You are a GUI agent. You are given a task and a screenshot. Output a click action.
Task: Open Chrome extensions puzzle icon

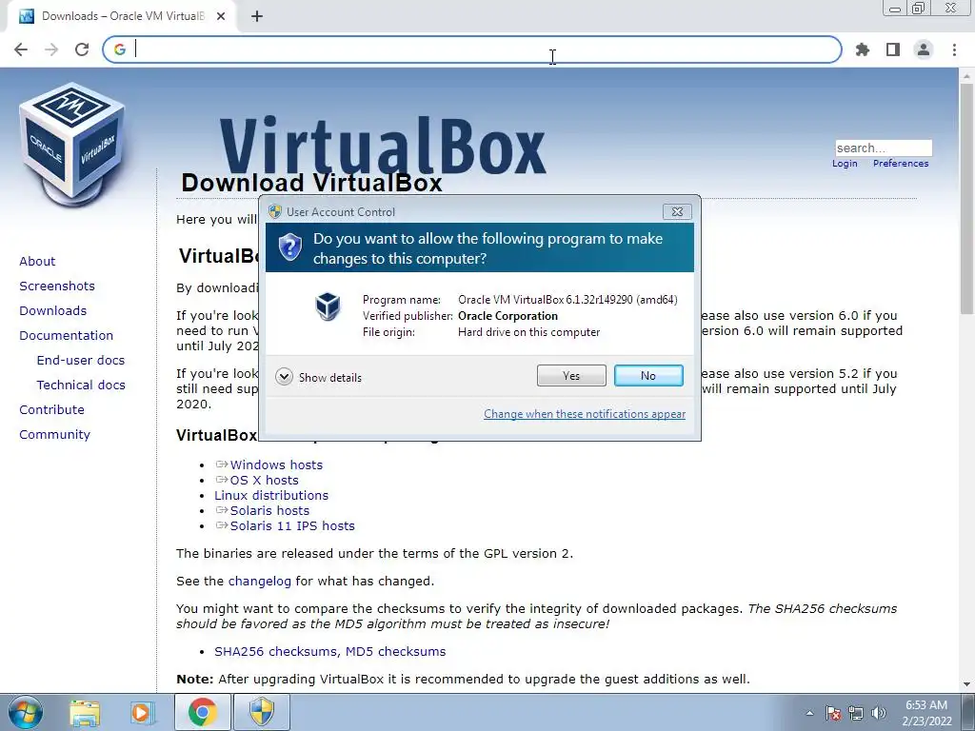[863, 49]
